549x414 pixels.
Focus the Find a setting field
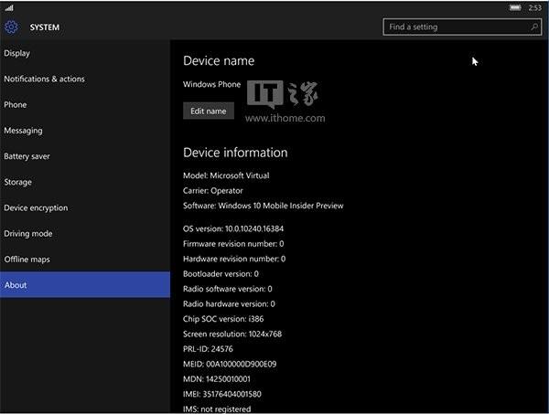tap(462, 27)
